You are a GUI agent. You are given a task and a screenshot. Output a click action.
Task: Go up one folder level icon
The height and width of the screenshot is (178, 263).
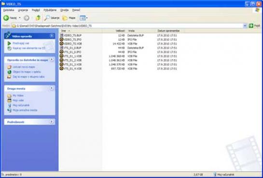click(38, 18)
